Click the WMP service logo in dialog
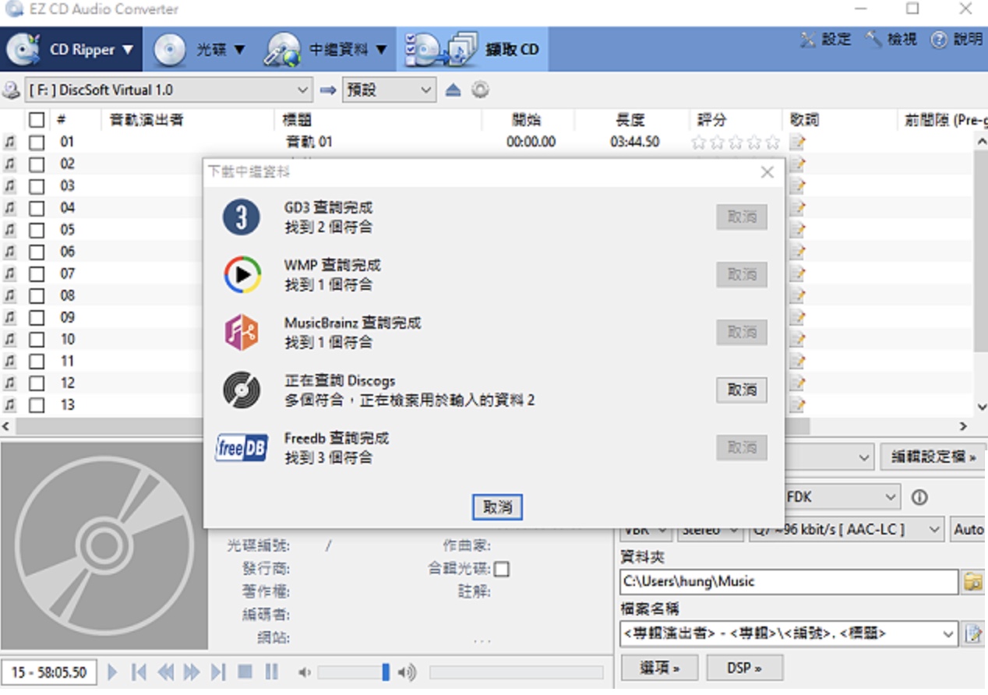 242,274
